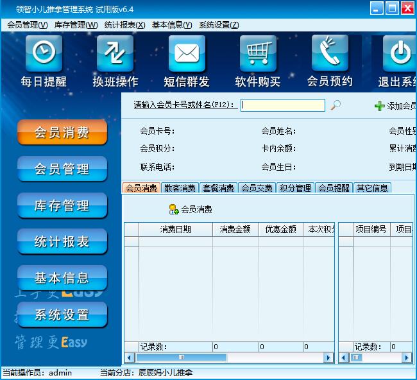Switch to the 会员消费 tab
Image resolution: width=417 pixels, height=380 pixels.
point(142,188)
